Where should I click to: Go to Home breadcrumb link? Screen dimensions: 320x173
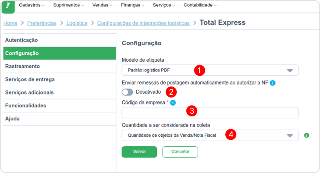click(x=10, y=23)
